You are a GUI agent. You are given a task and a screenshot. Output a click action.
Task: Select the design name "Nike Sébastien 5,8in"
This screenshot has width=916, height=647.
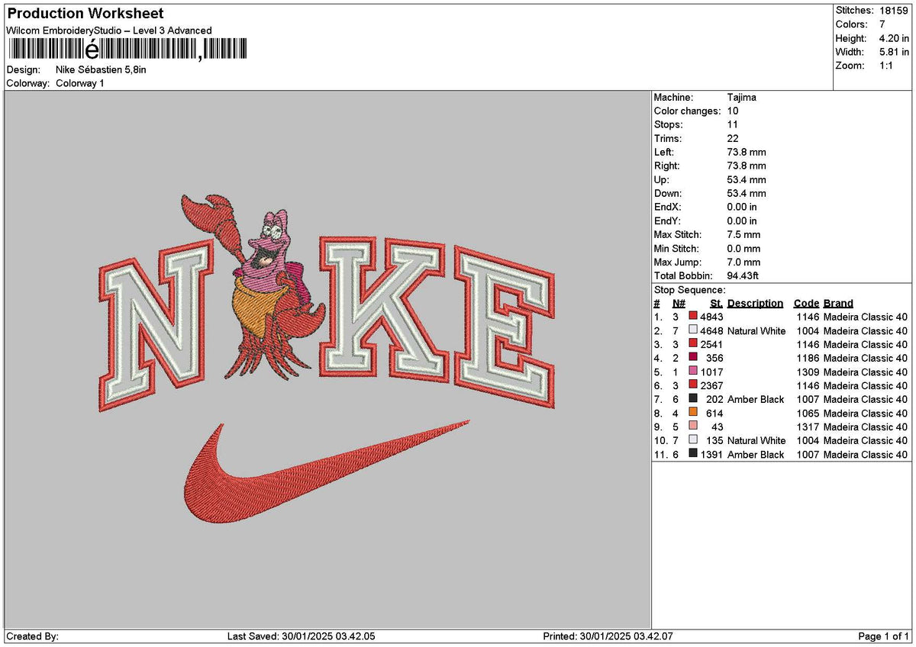point(102,69)
